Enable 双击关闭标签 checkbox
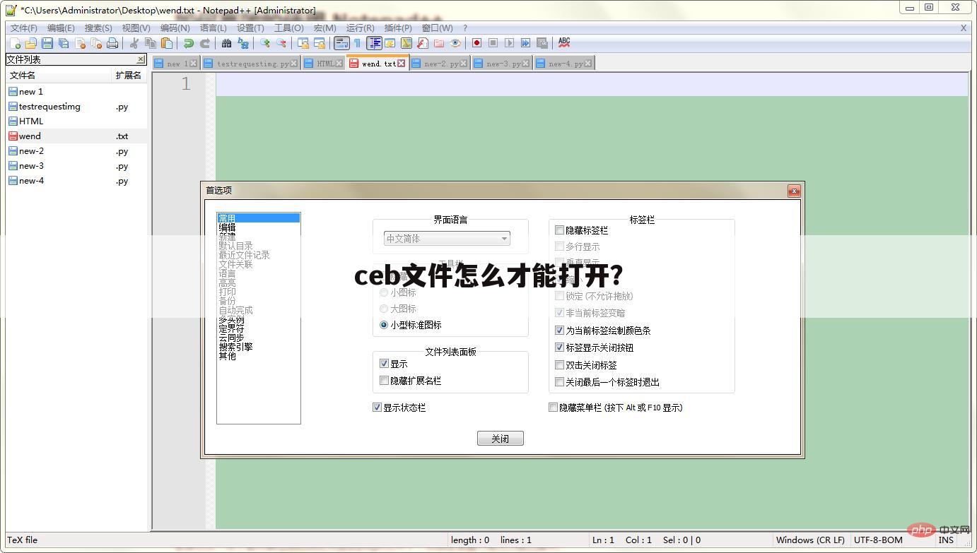 pos(559,365)
